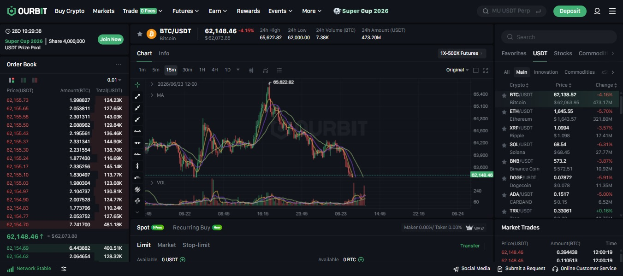Open Order Book three-dot options
The image size is (623, 276).
click(119, 65)
